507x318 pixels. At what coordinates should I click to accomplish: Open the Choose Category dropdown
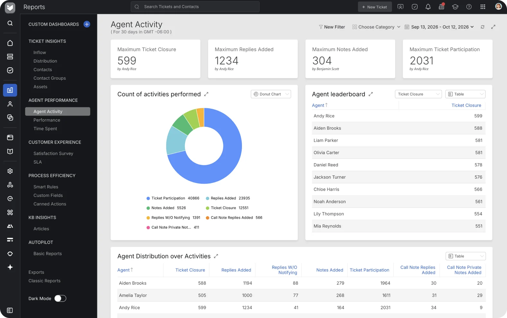376,27
